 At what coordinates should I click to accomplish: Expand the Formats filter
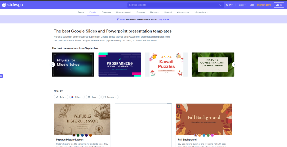110,97
